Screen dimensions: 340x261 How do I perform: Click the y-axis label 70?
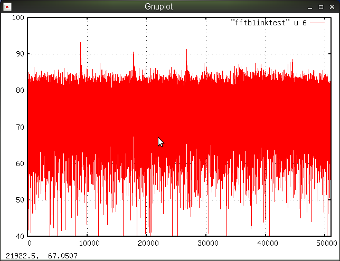(20, 127)
